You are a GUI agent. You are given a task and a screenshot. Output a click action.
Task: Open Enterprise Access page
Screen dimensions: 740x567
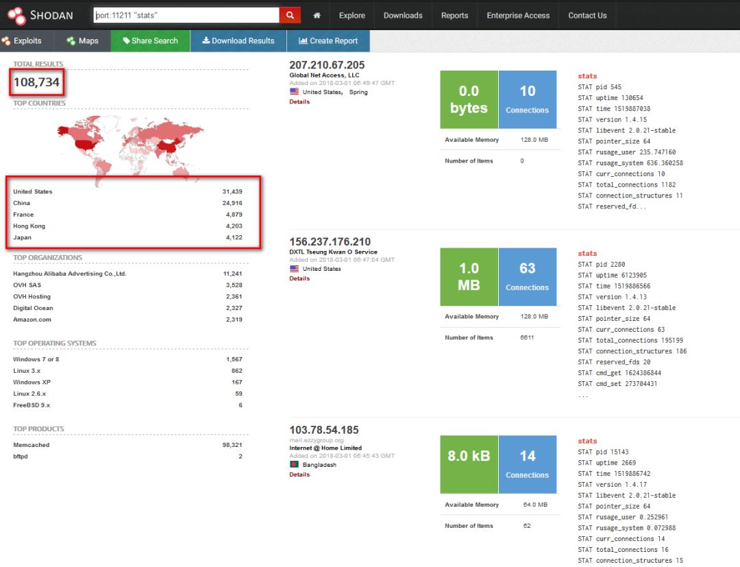click(x=518, y=16)
